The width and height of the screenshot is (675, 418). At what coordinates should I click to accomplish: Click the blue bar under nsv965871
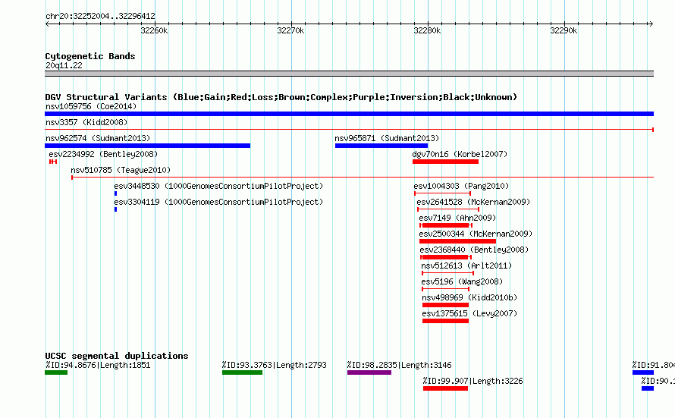tap(381, 146)
